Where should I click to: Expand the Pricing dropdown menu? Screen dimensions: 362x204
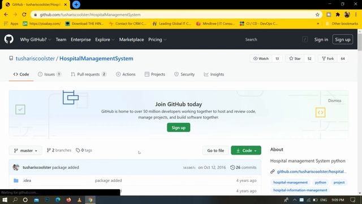[157, 40]
